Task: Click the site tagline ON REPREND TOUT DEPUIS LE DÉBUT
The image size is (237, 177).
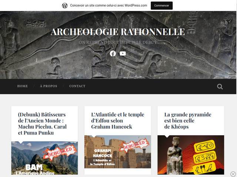Action: (x=118, y=42)
